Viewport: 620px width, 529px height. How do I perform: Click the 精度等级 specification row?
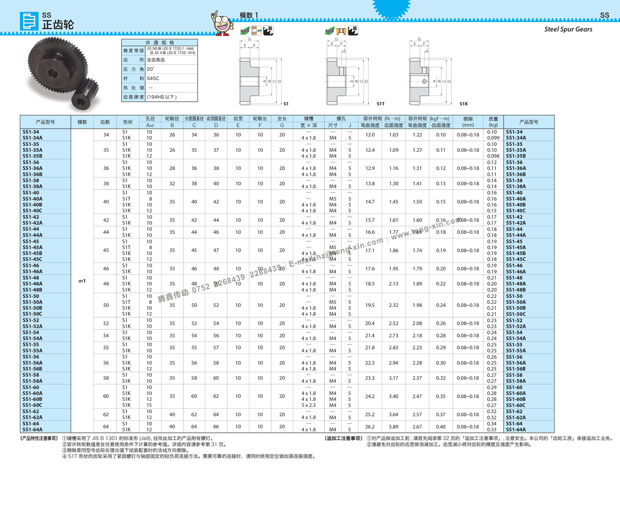point(133,51)
